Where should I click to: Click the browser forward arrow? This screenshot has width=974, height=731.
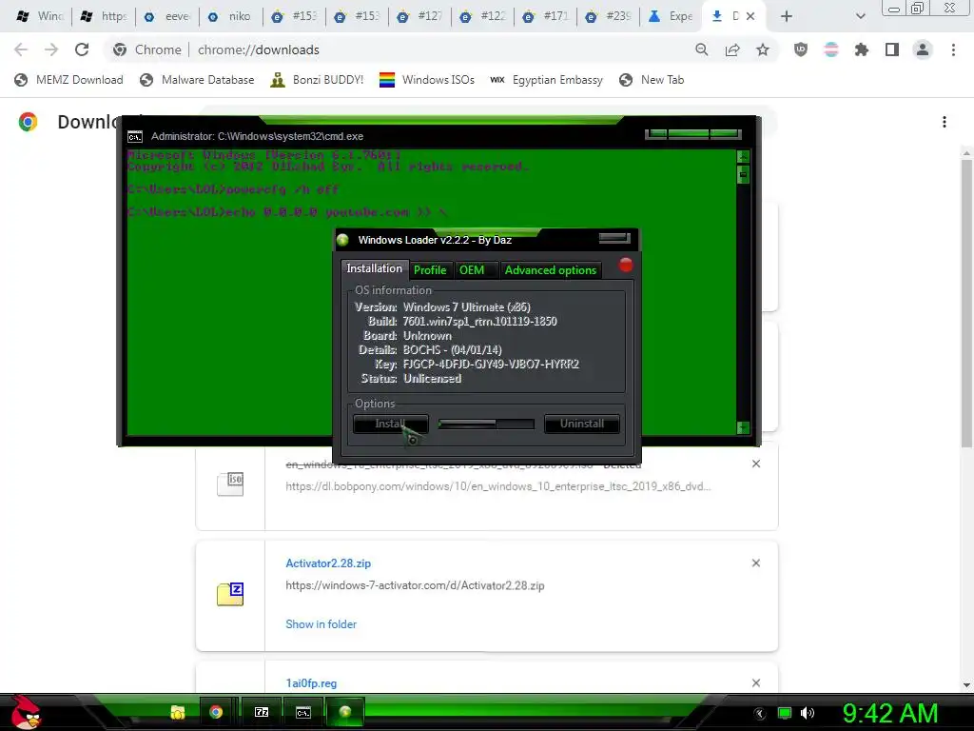[51, 49]
